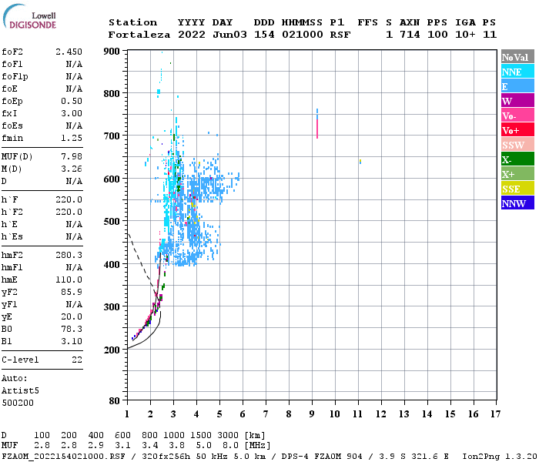Click the pink echo trace near 9 MHz
Viewport: 539px width, 462px height.
click(x=317, y=128)
